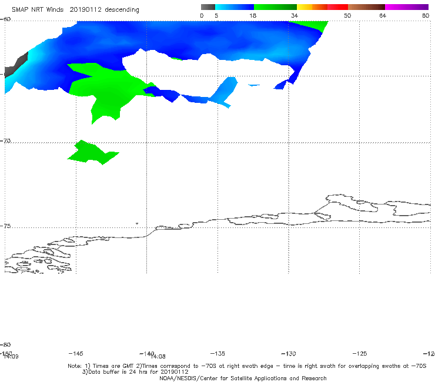
Task: Click the longitude label '-130'
Action: (289, 353)
